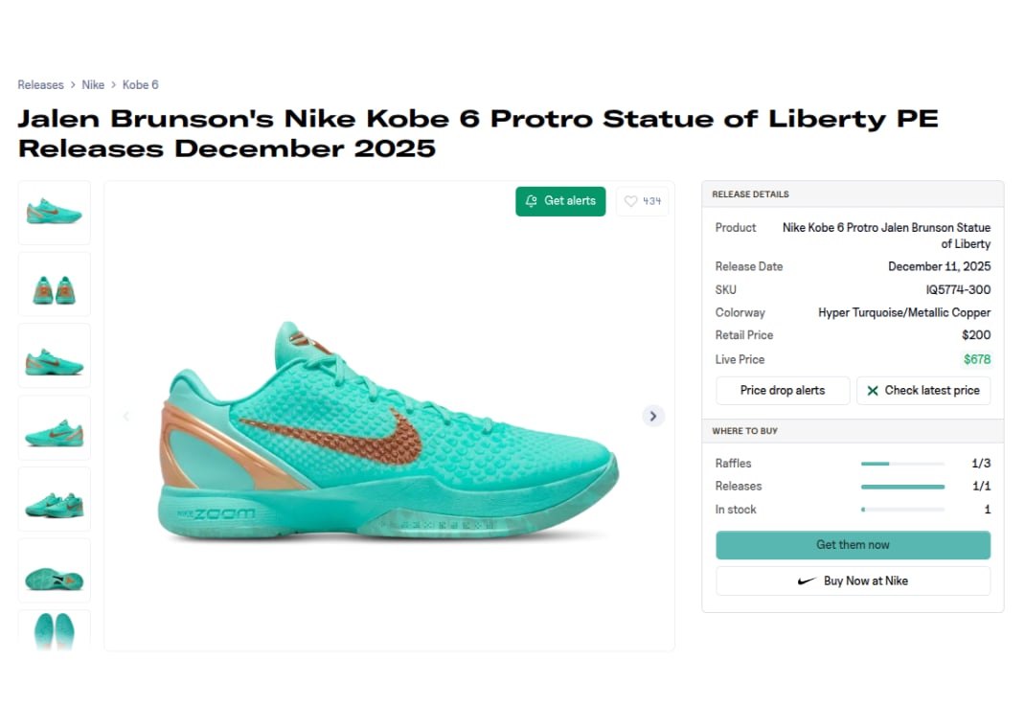Go to the Nike breadcrumb link
The width and height of the screenshot is (1025, 728).
[x=93, y=85]
